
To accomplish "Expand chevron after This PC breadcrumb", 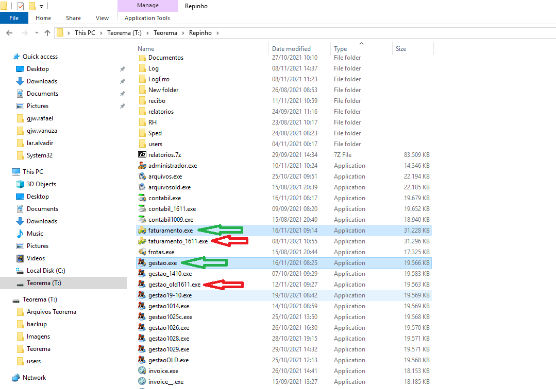I will tap(101, 33).
